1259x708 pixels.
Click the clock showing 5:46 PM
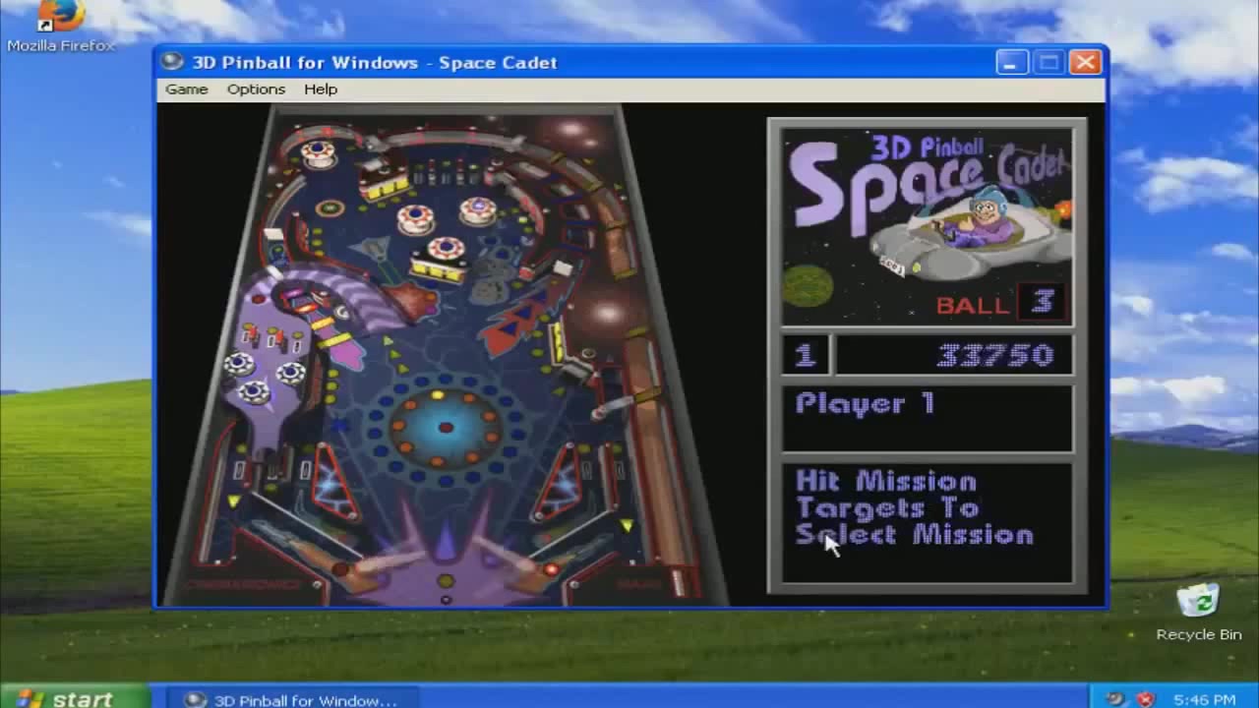coord(1206,698)
